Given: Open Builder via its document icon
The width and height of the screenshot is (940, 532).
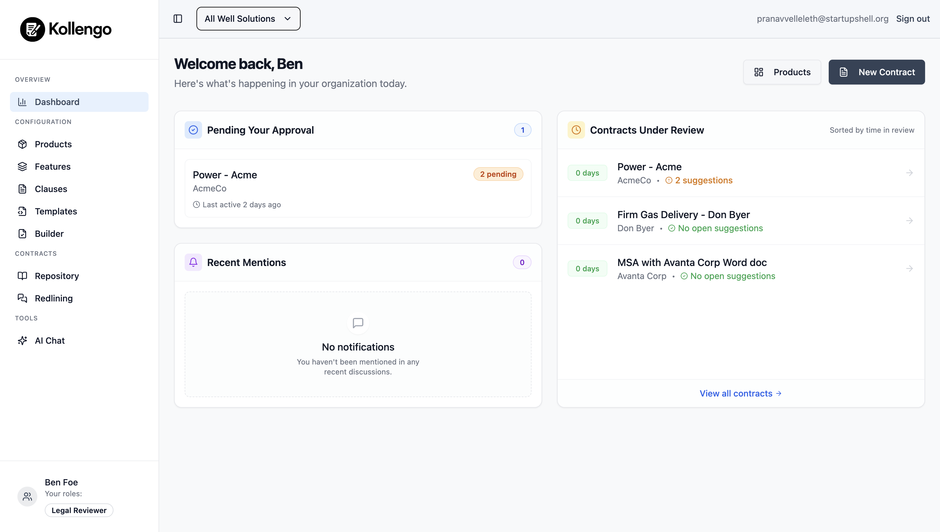Looking at the screenshot, I should [23, 233].
